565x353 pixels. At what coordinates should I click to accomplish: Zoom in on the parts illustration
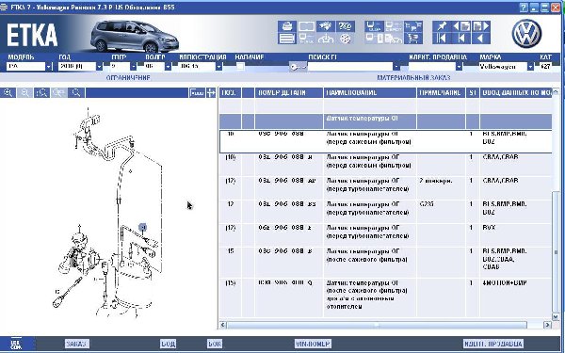[x=8, y=93]
